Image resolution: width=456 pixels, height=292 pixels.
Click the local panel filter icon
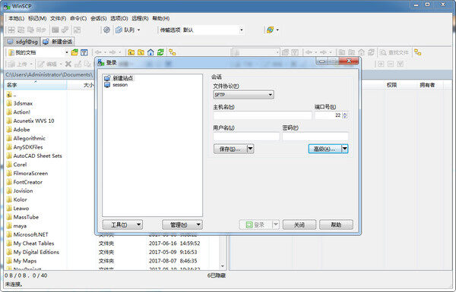click(84, 52)
